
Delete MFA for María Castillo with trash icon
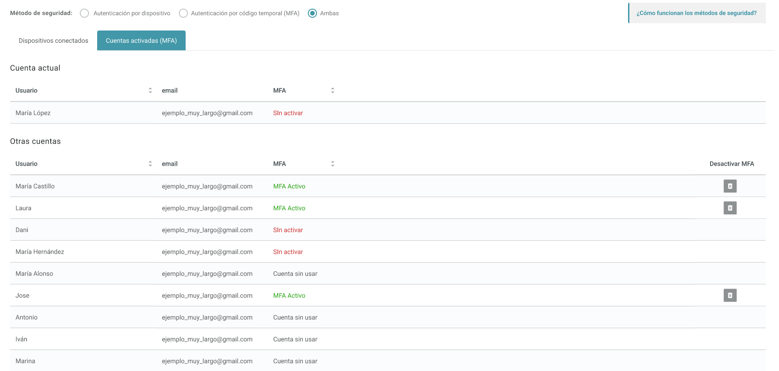pyautogui.click(x=730, y=186)
